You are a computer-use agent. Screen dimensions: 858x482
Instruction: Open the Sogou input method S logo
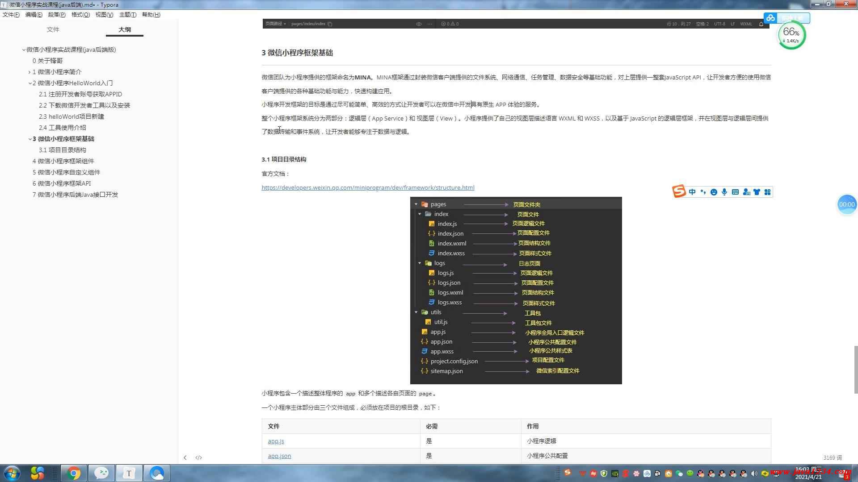[x=679, y=191]
